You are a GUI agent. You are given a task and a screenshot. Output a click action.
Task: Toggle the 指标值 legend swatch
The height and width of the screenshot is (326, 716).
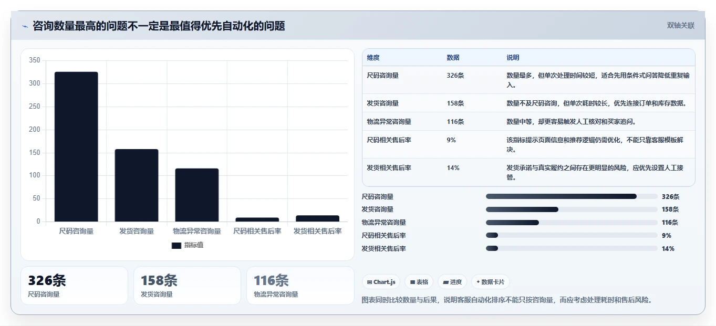[177, 245]
